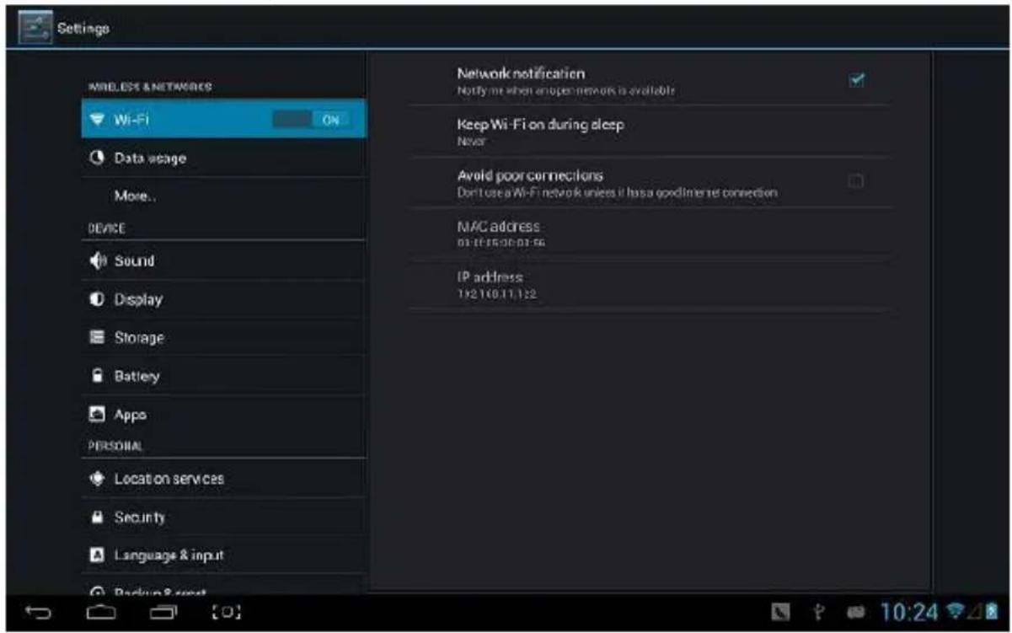This screenshot has width=1012, height=633.
Task: Click the Location services icon
Action: pos(95,479)
